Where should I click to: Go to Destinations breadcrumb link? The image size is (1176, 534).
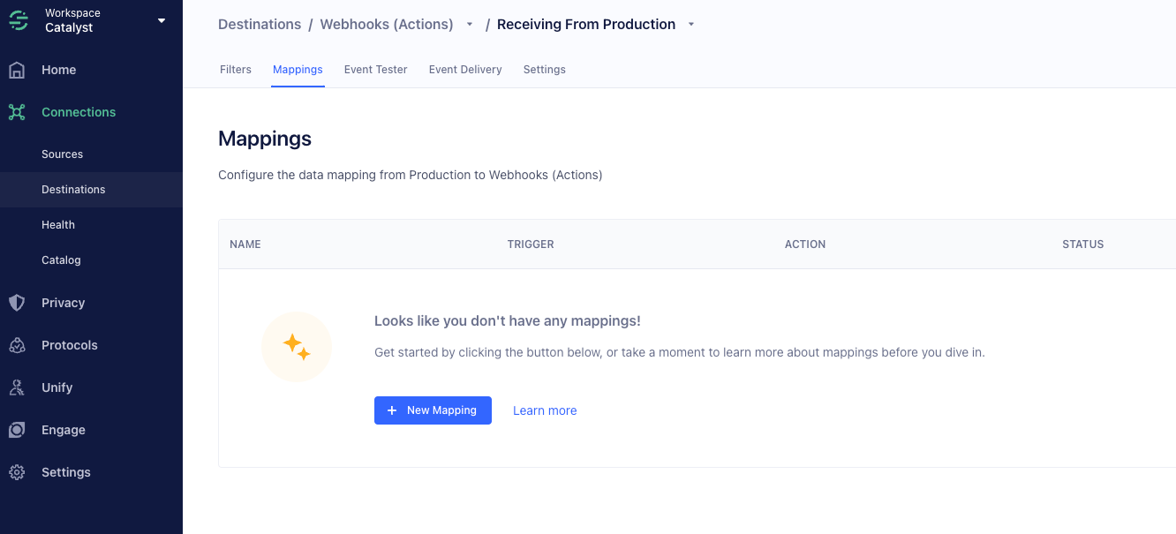[258, 25]
